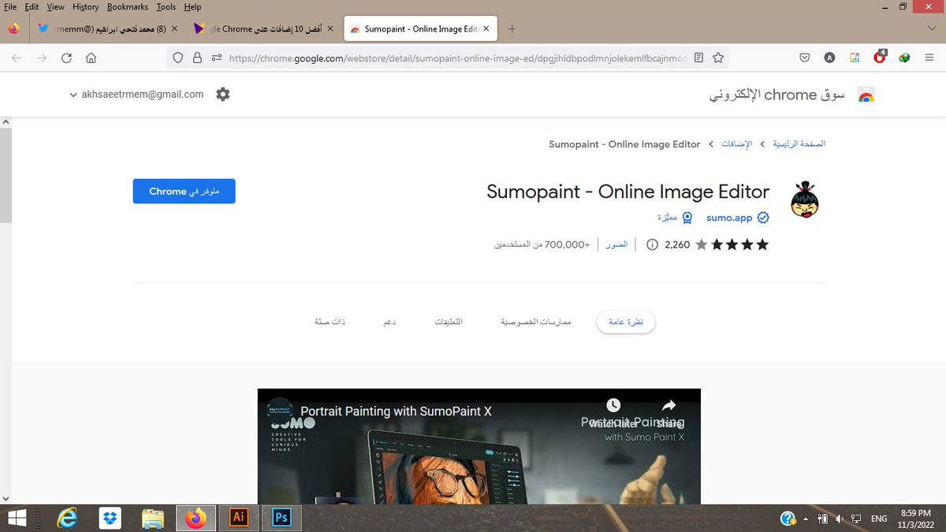
Task: Open a new browser tab with plus button
Action: (512, 29)
